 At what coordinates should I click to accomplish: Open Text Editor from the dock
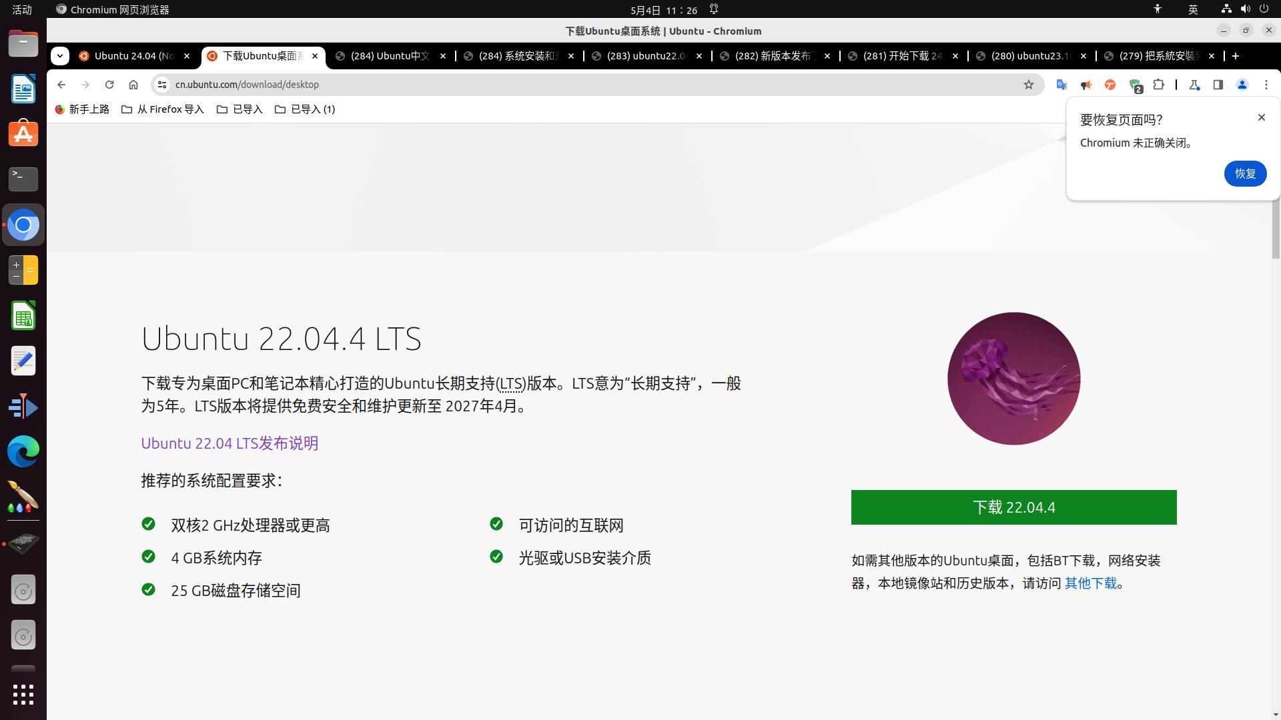click(23, 361)
